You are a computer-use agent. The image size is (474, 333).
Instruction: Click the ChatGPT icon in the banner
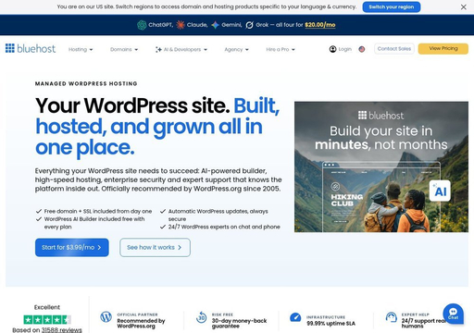[142, 25]
